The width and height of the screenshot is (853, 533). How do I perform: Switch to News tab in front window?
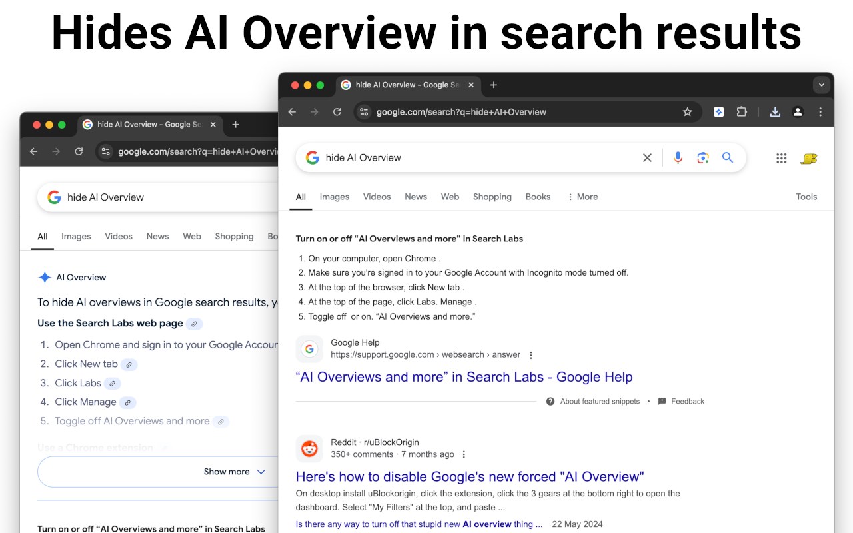[x=416, y=197]
